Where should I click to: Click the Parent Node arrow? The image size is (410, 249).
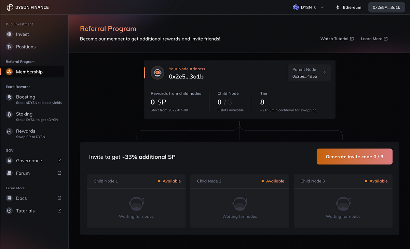(x=325, y=73)
